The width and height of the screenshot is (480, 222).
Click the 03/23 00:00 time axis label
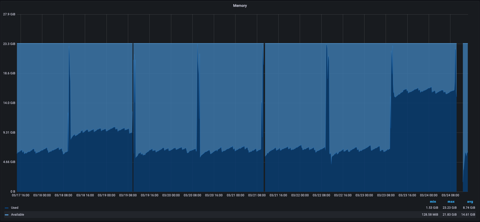364,195
